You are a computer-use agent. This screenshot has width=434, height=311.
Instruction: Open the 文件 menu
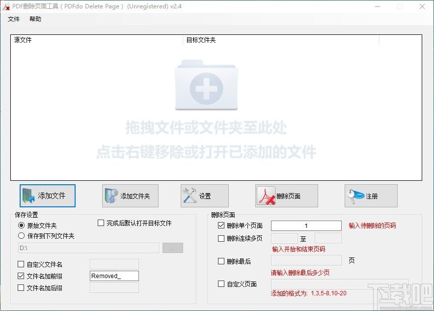tap(14, 19)
